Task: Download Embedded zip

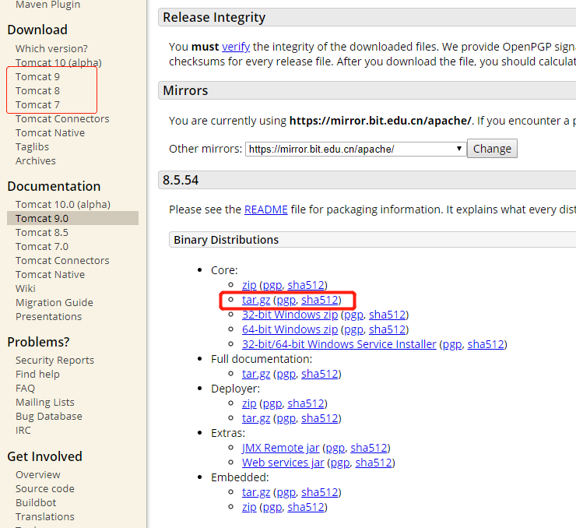Action: click(x=249, y=507)
